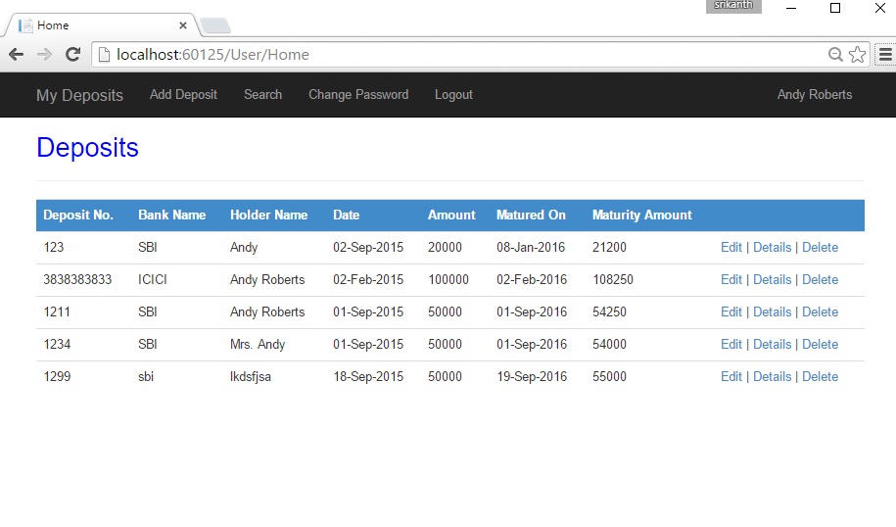Open the Chrome hamburger menu
Viewport: 896px width, 527px height.
pos(885,54)
